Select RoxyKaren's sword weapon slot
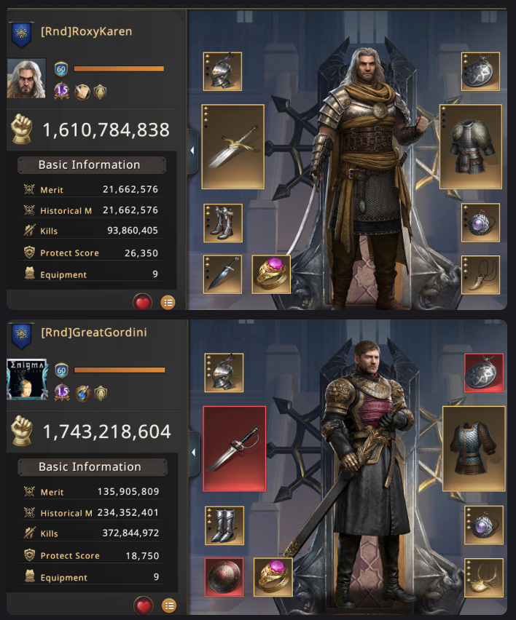 (x=232, y=147)
